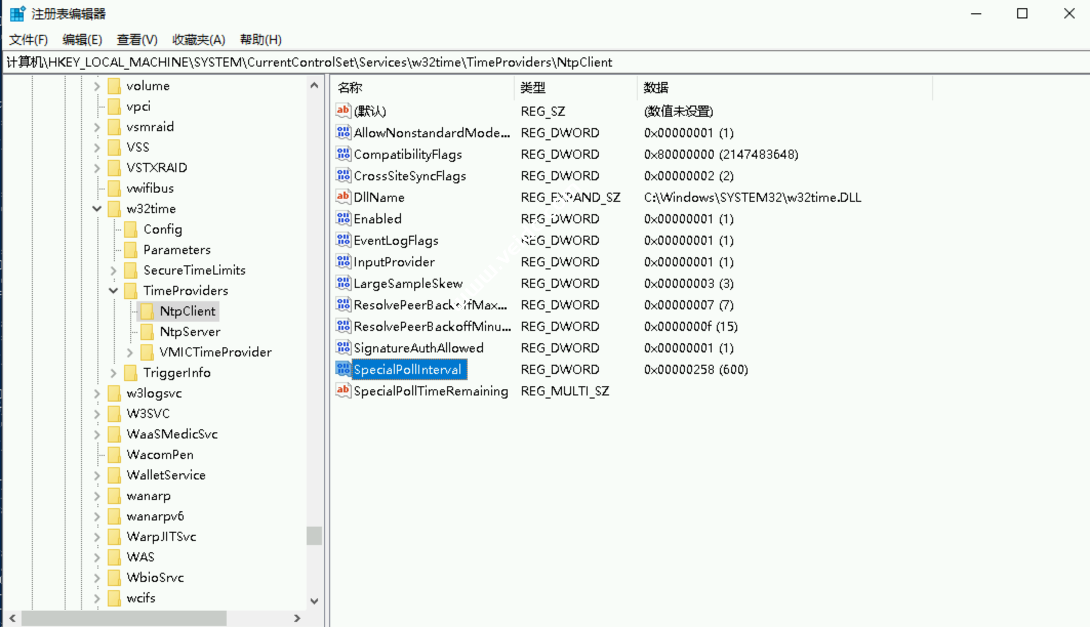Click the DWORD icon beside CompatibilityFlags
Image resolution: width=1090 pixels, height=627 pixels.
click(x=343, y=154)
